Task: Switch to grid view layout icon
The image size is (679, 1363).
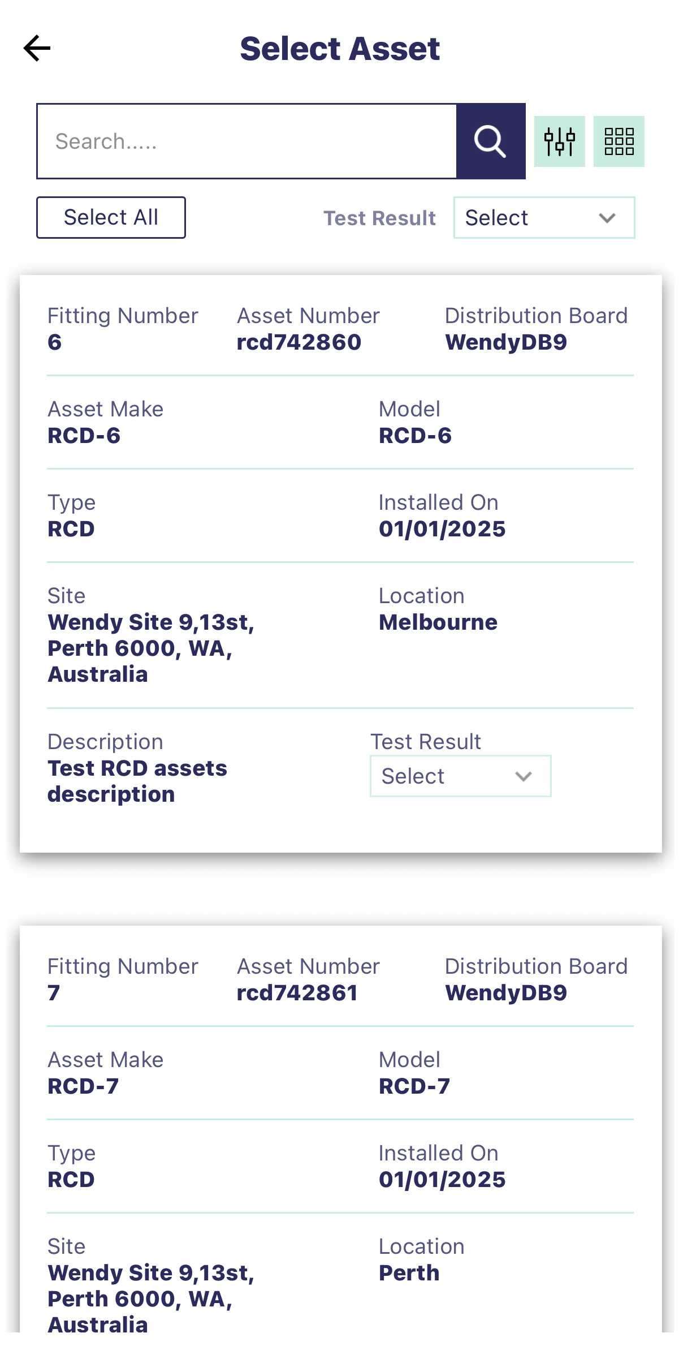Action: pos(619,141)
